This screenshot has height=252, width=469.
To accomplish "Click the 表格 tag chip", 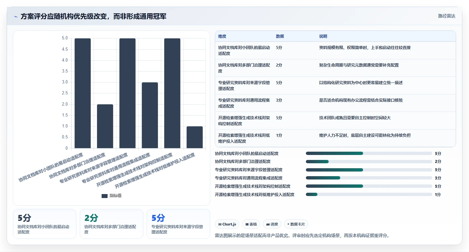I will coord(251,224).
